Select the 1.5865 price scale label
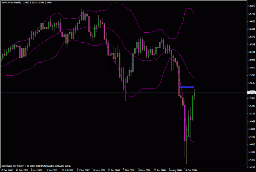The width and height of the screenshot is (256, 172). point(251,68)
